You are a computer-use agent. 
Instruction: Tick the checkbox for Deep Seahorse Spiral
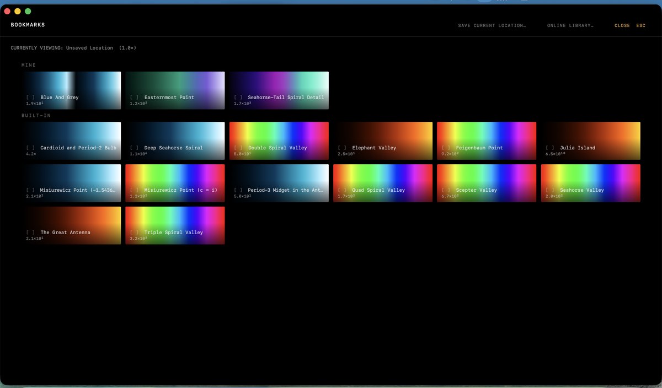pos(134,148)
